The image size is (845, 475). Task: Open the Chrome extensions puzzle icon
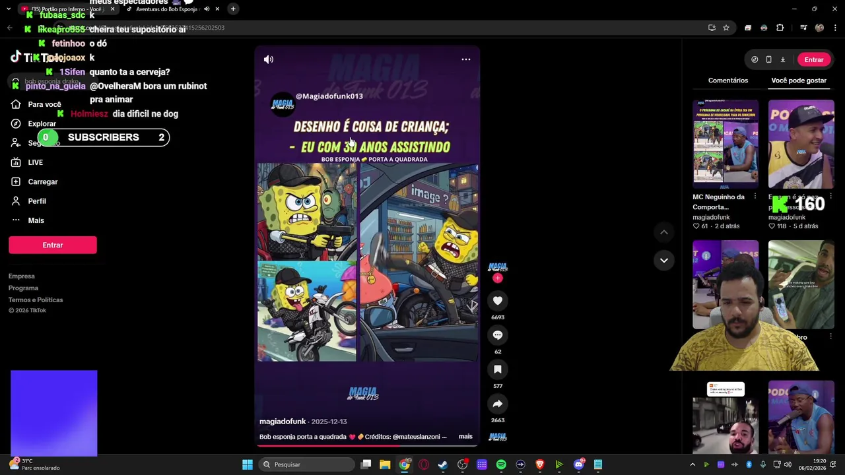(x=780, y=28)
